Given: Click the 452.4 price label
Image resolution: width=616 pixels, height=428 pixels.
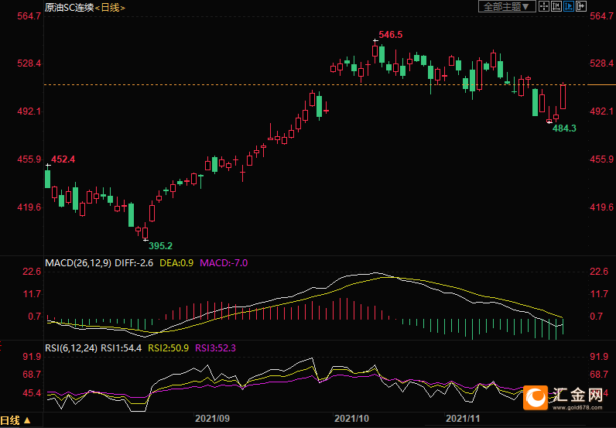Looking at the screenshot, I should 63,159.
